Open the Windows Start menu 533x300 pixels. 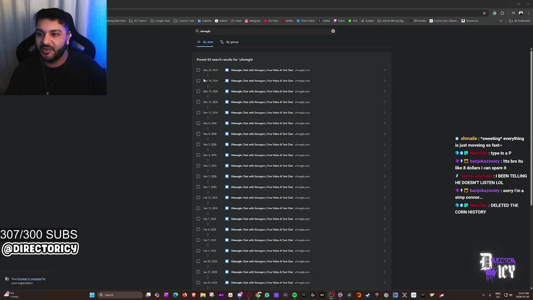92,295
